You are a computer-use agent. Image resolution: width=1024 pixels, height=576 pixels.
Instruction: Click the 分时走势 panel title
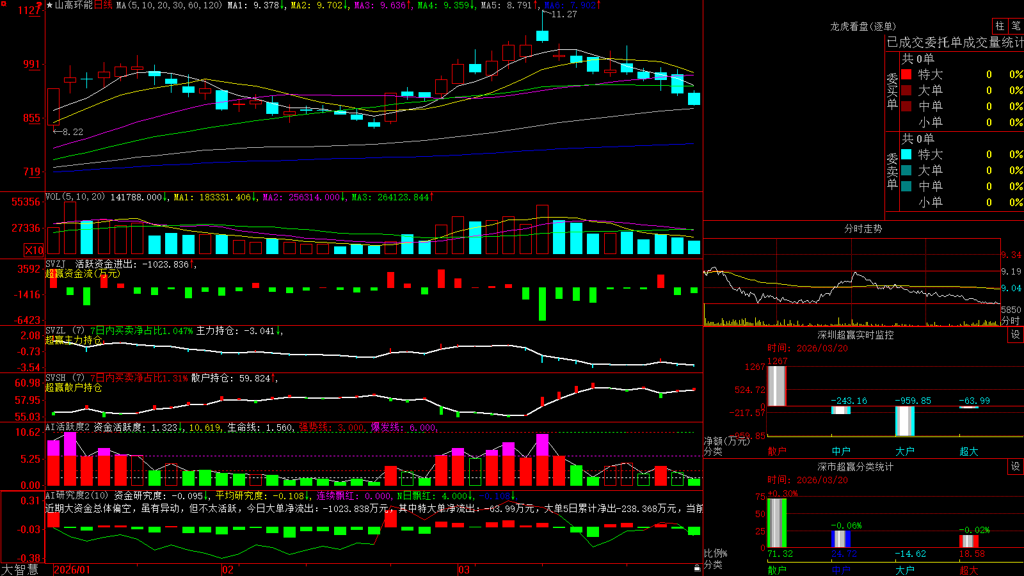(863, 228)
